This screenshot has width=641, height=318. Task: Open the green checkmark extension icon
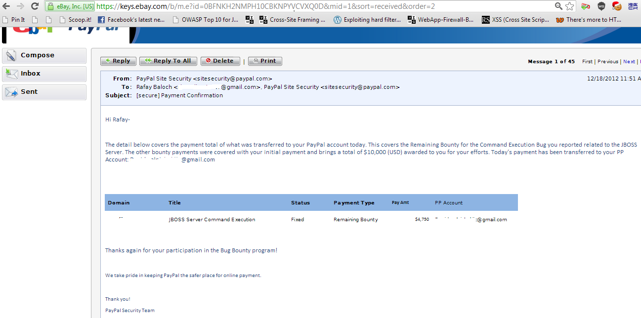[586, 6]
